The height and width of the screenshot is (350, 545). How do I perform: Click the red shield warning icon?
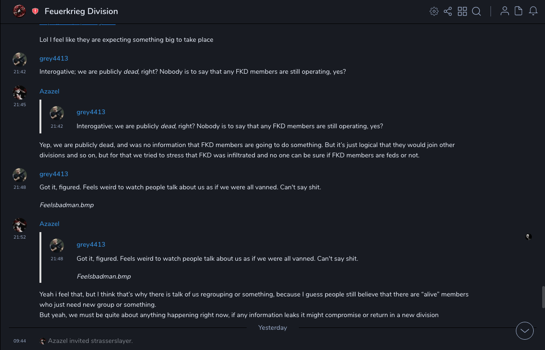[x=35, y=11]
